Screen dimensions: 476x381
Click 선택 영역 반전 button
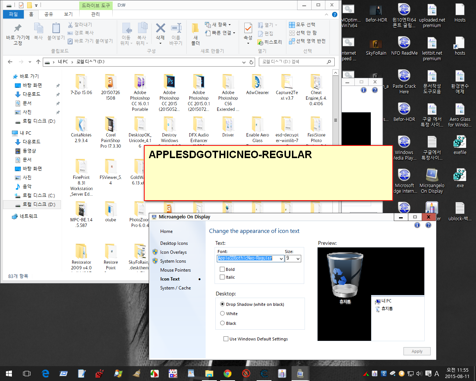(307, 41)
